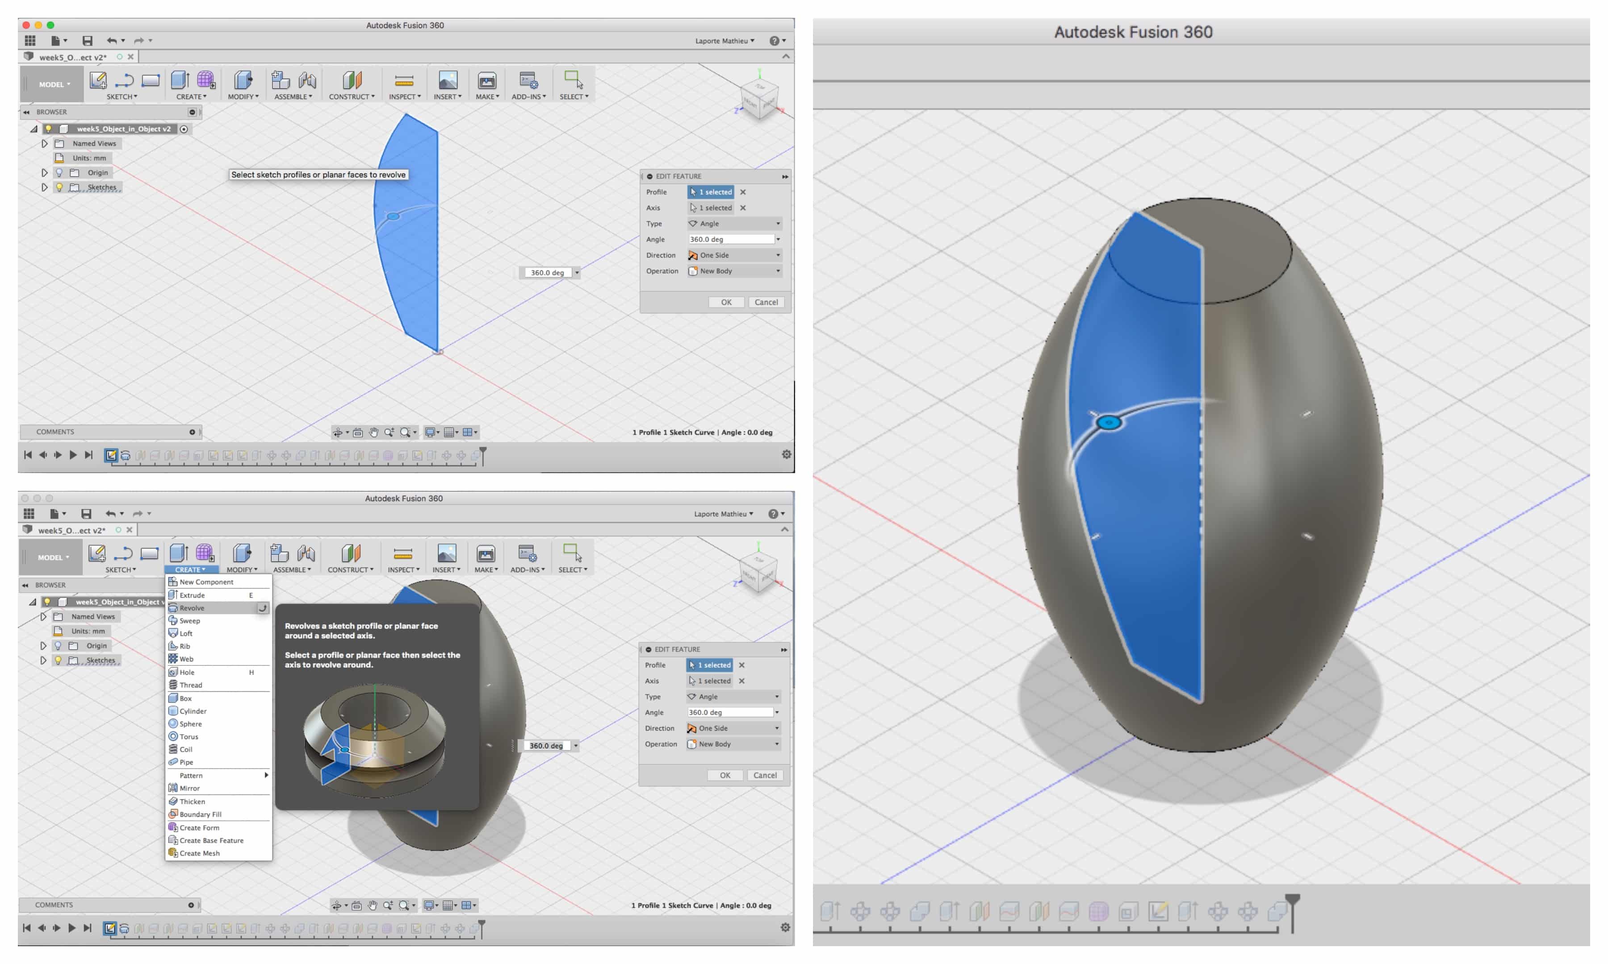This screenshot has height=964, width=1608.
Task: Click Orbit icon in bottom window navigation bar
Action: (x=337, y=905)
